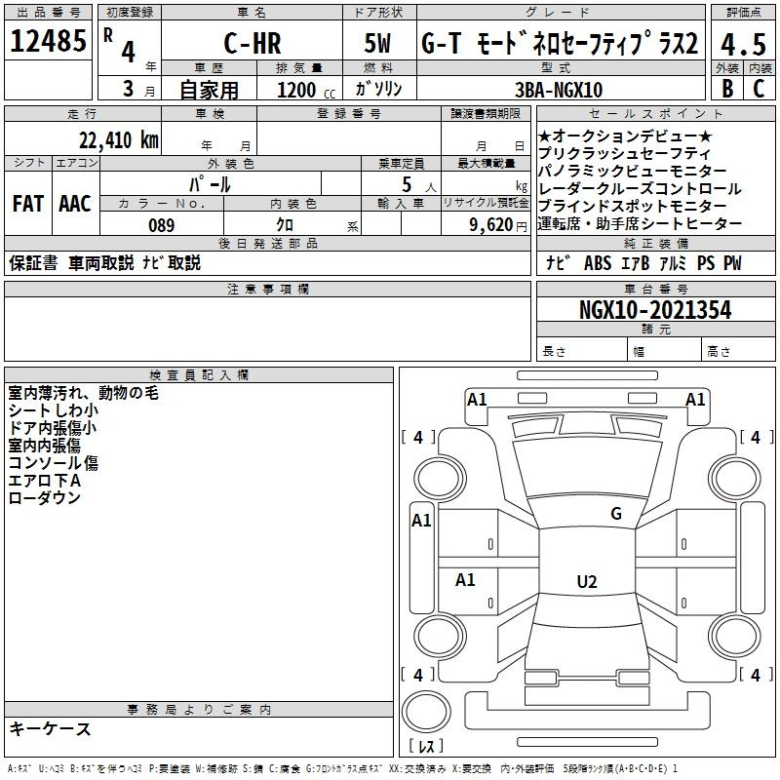Viewport: 780px width, 780px height.
Task: Click "アルミ" in the genuine equipment row
Action: pos(673,262)
